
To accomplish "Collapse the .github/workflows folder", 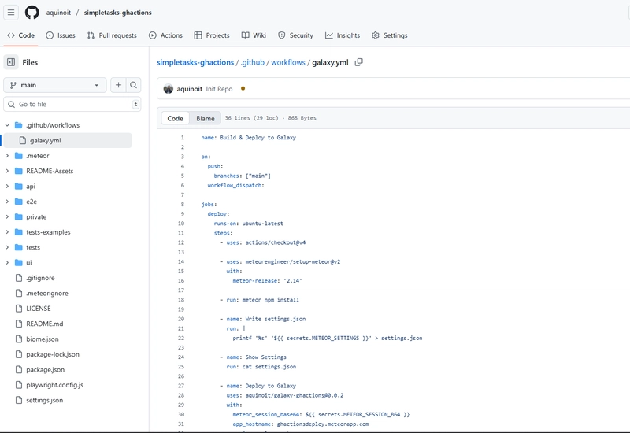I will pos(7,125).
